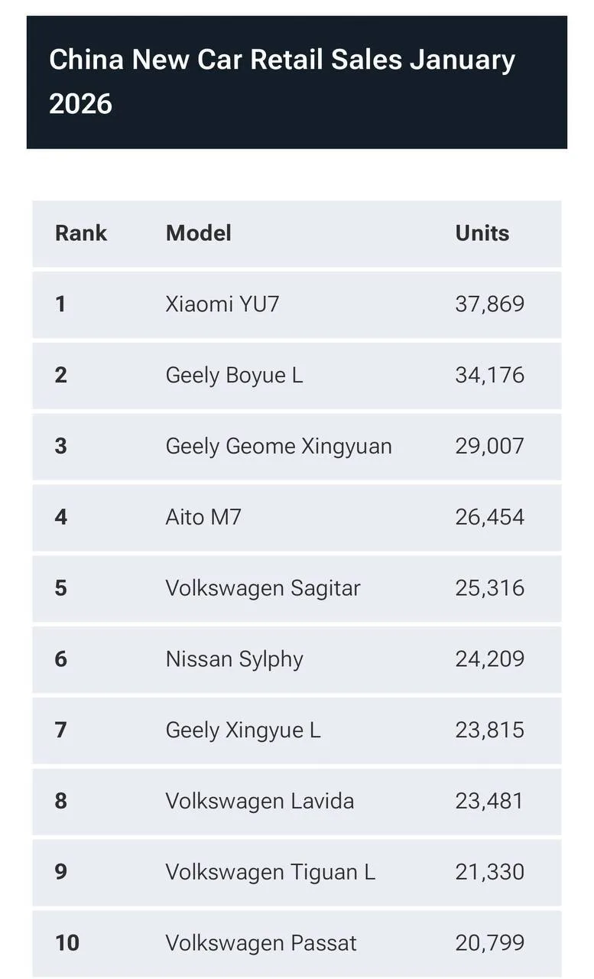Click the 37,869 units value

pyautogui.click(x=489, y=304)
